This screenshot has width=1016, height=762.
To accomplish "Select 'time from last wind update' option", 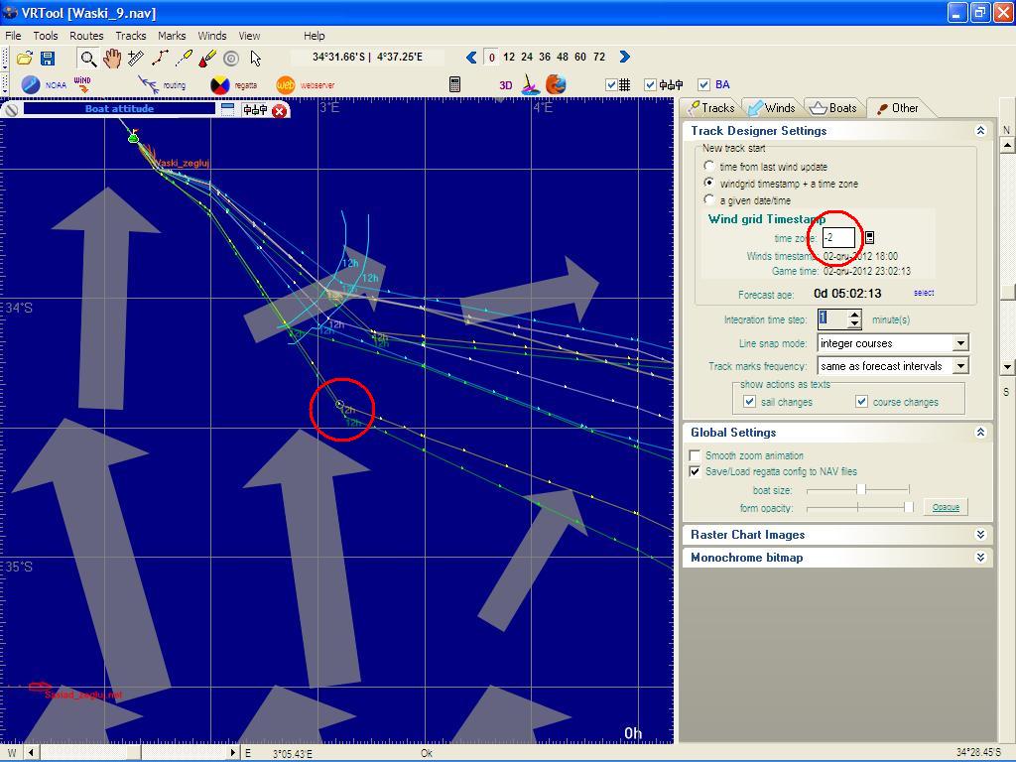I will (709, 167).
